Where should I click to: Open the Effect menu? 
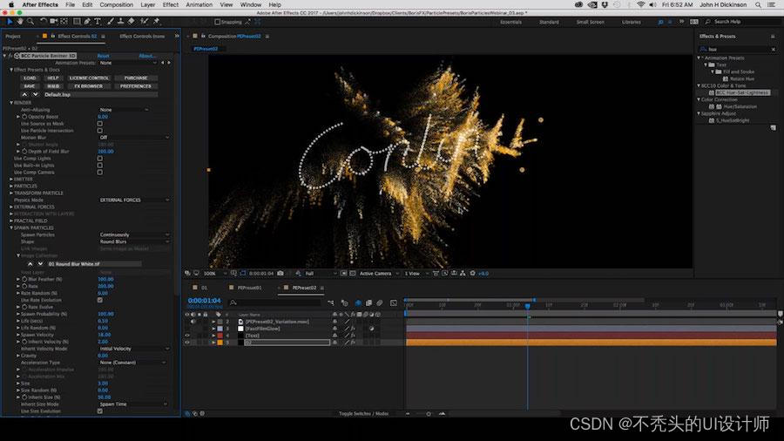pos(171,4)
